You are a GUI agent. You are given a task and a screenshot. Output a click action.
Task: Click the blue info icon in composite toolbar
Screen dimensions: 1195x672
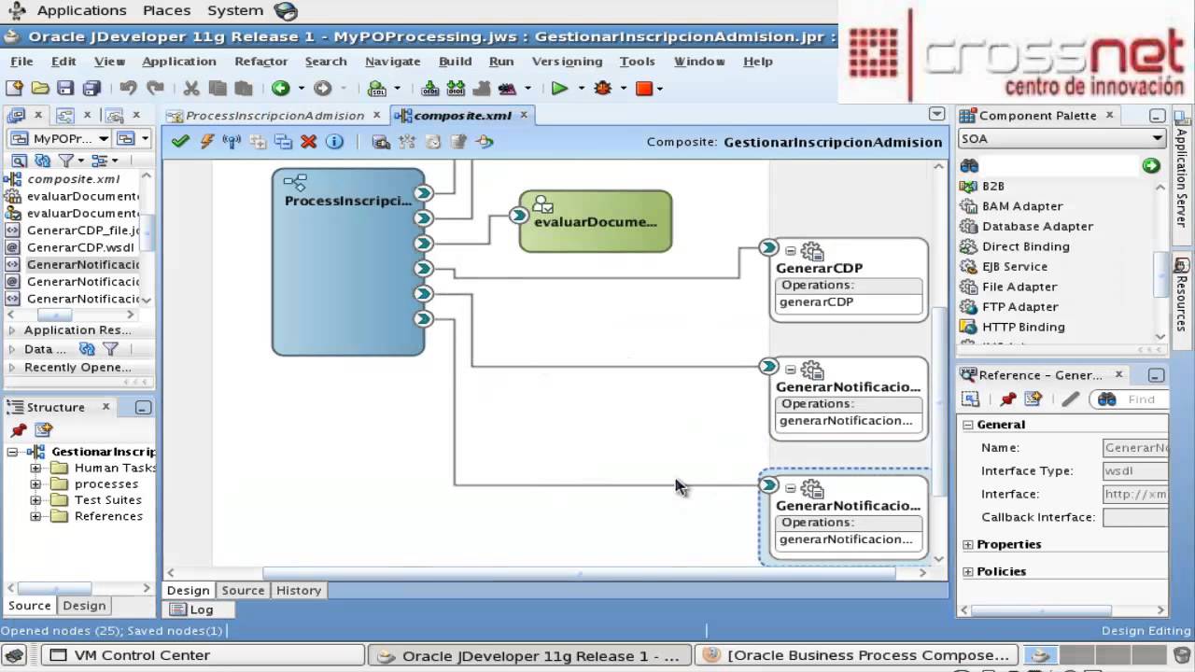click(334, 142)
